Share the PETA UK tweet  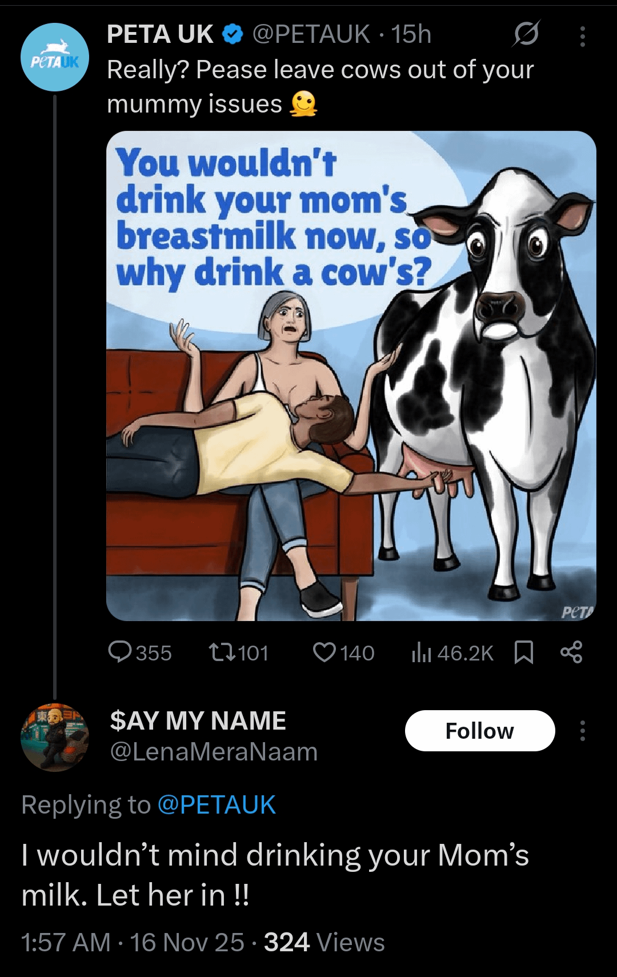click(x=571, y=652)
